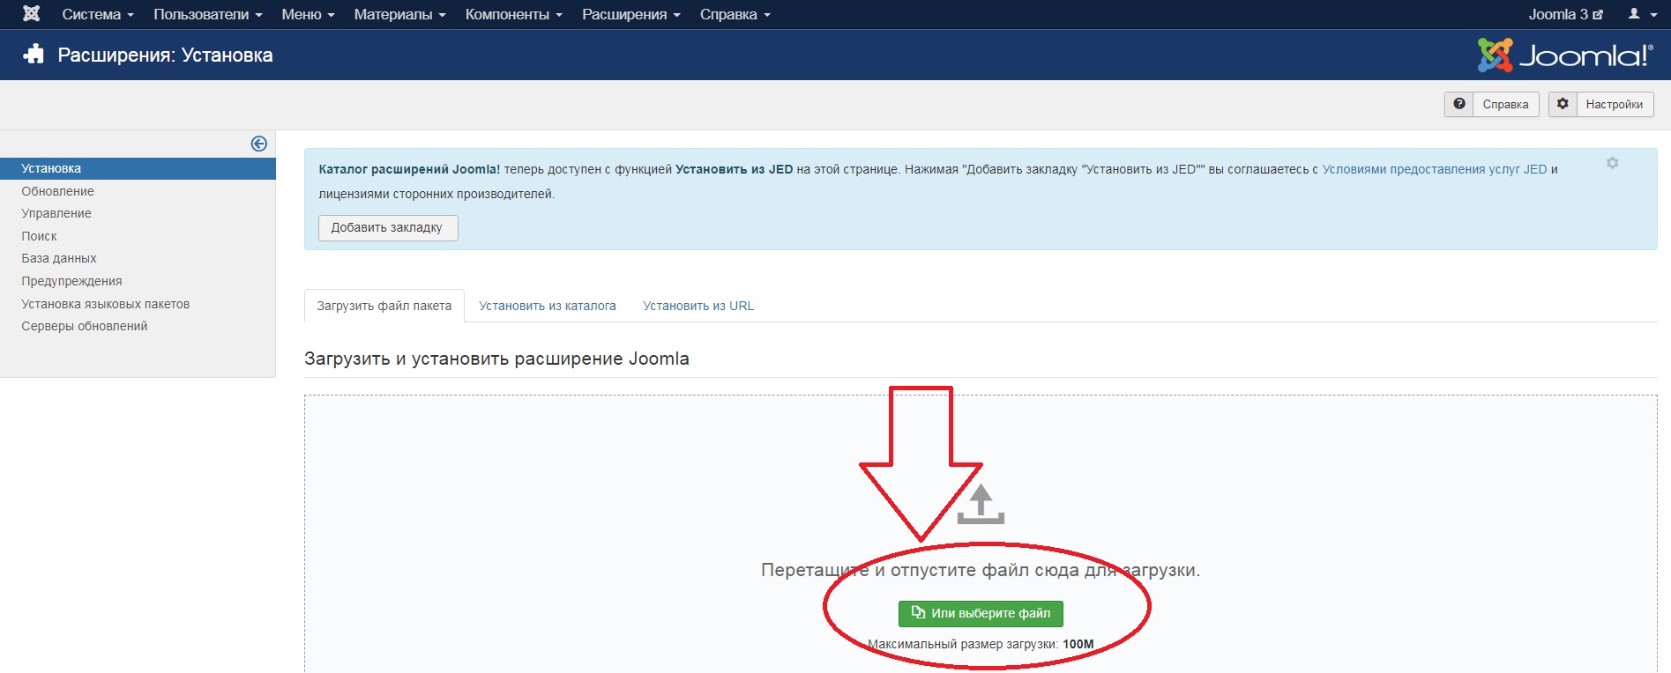
Task: Click the green Или выберите файл button
Action: tap(981, 613)
